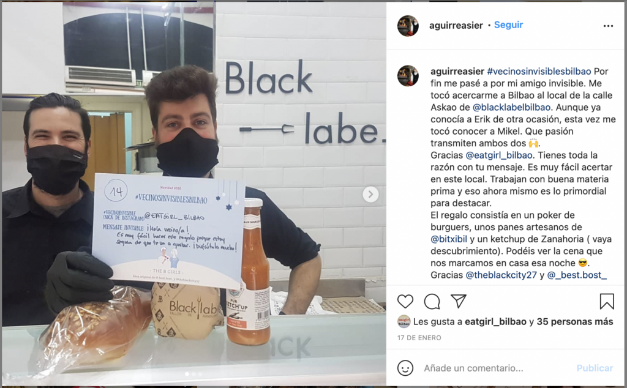Open @eatgirl_bilbao mention in caption
627x388 pixels.
499,155
